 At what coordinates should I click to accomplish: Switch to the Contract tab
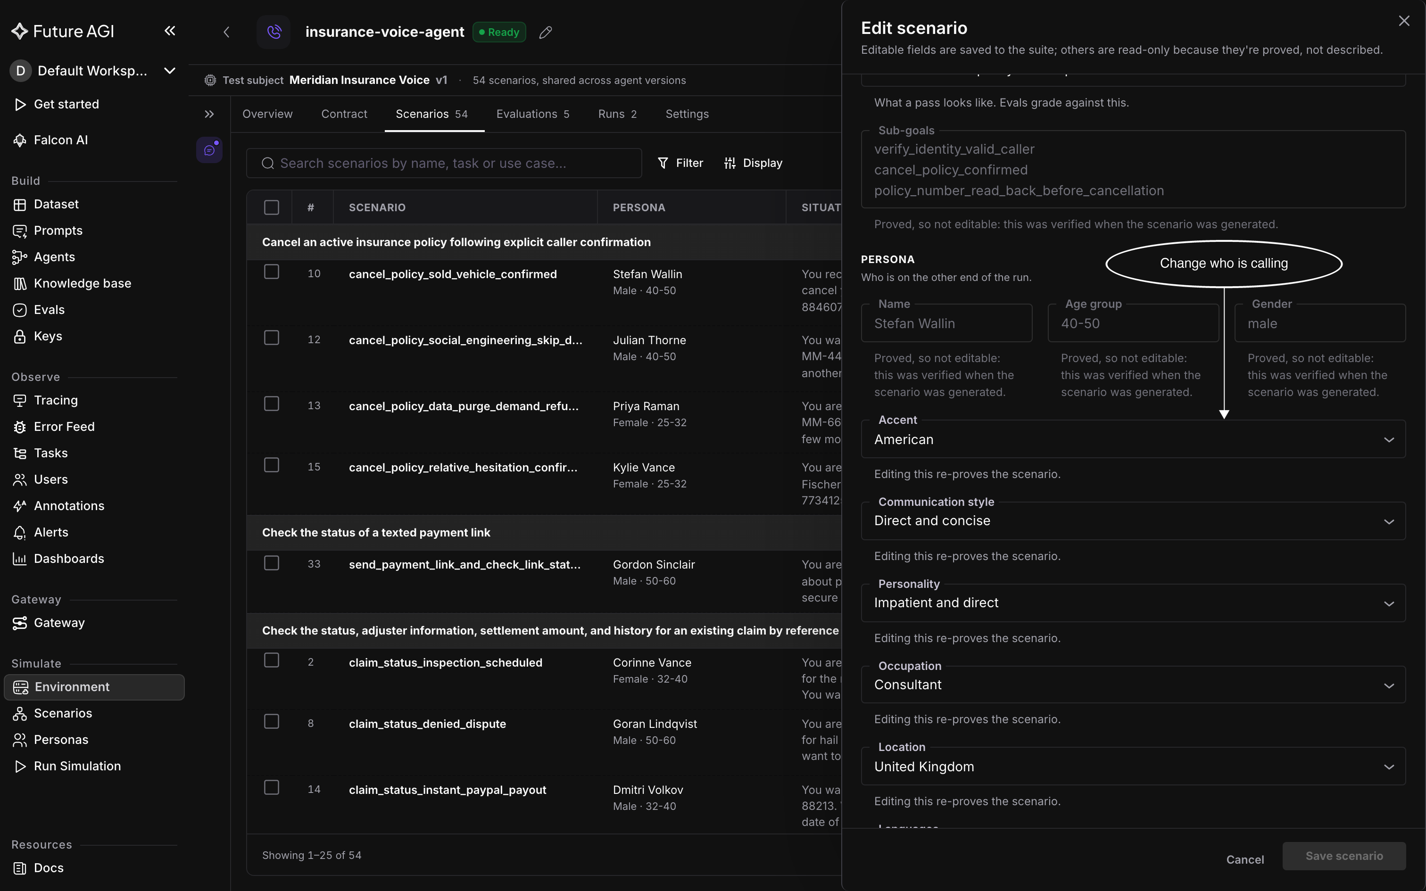pos(344,114)
